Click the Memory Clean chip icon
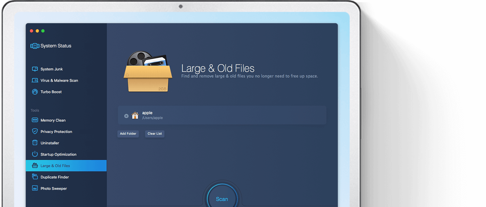The height and width of the screenshot is (207, 486). pos(35,120)
